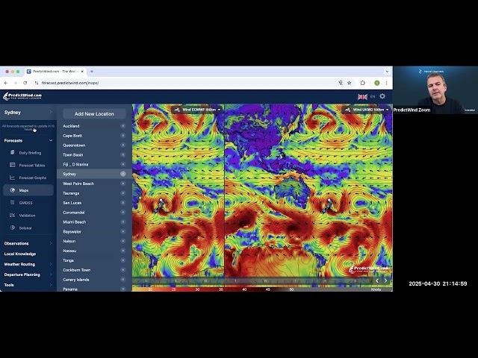The width and height of the screenshot is (478, 358).
Task: Open Wind ECMWF model dropdown
Action: point(197,110)
